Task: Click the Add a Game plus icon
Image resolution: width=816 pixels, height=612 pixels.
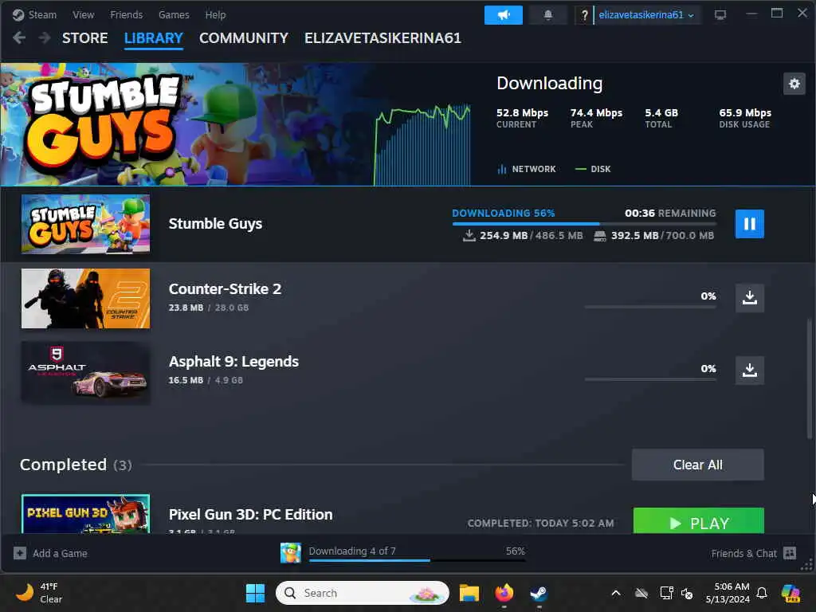Action: pos(20,553)
